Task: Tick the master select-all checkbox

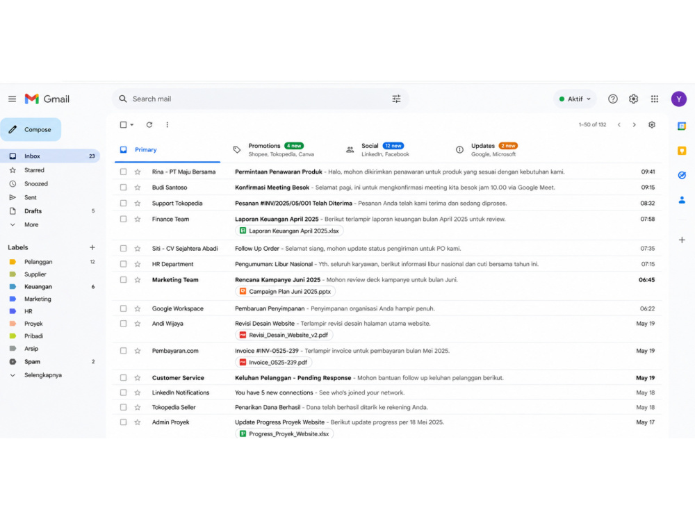Action: (123, 124)
